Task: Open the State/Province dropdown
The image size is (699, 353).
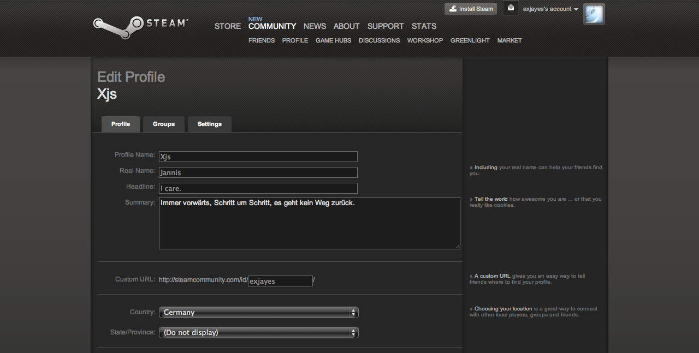Action: [259, 332]
